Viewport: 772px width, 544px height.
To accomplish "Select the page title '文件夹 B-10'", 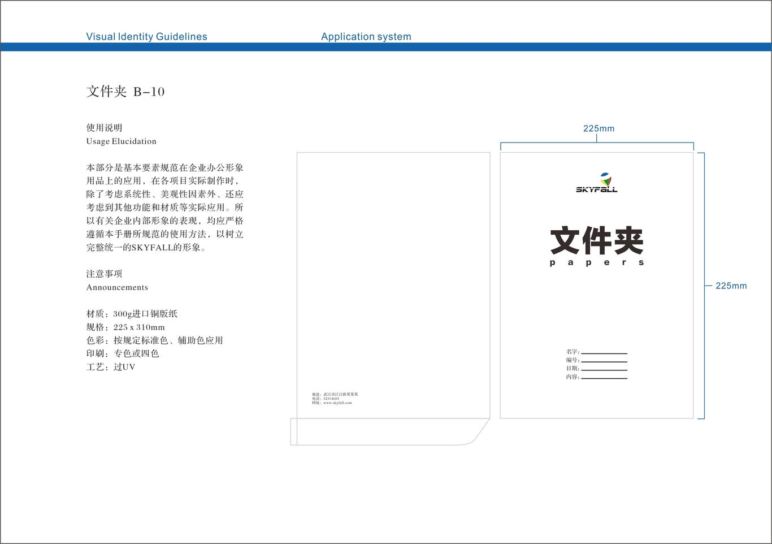I will [x=125, y=92].
